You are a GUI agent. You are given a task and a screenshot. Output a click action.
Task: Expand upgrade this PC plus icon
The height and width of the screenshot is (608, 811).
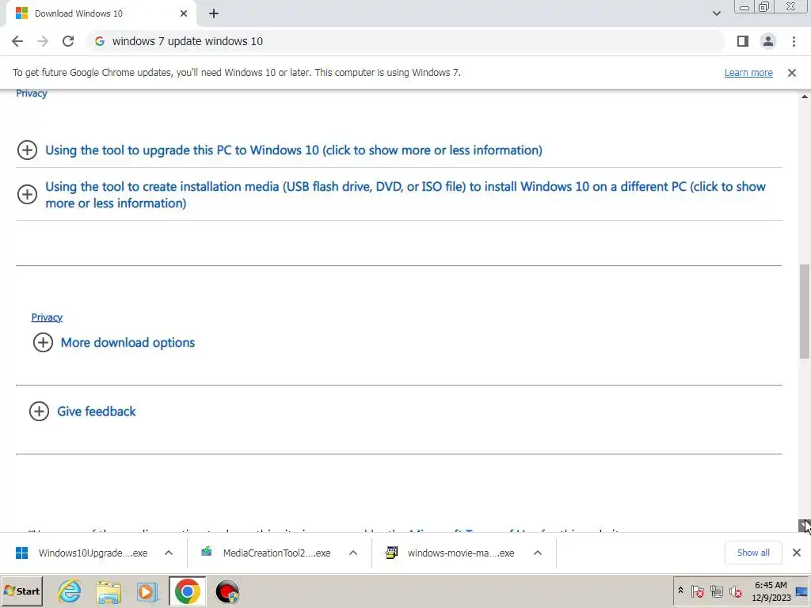pyautogui.click(x=28, y=150)
